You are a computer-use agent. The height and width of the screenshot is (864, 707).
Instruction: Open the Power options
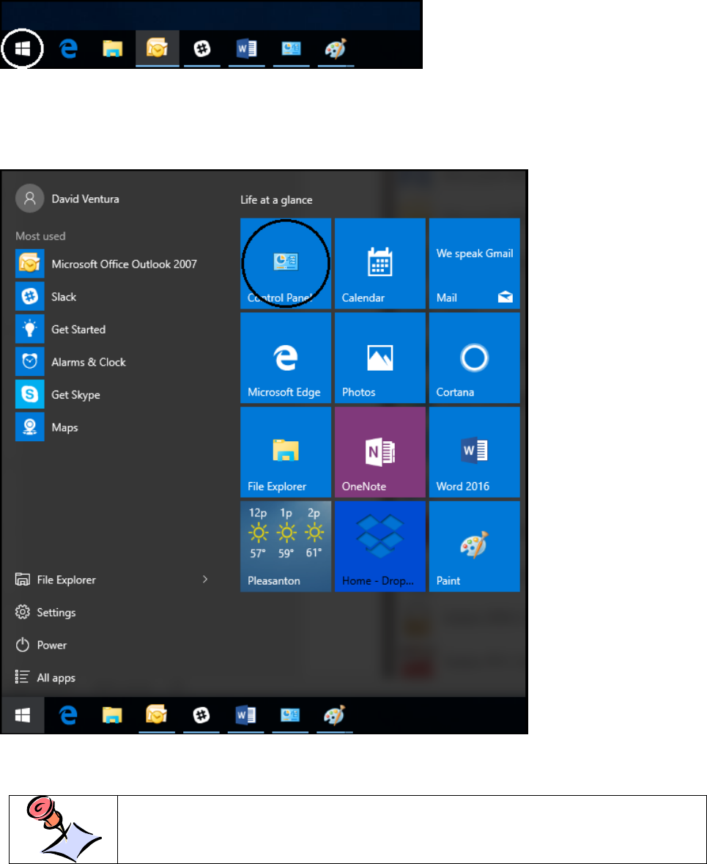point(41,645)
